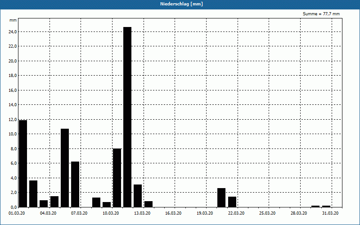Click the "6,0" y-axis label
The width and height of the screenshot is (360, 225).
pyautogui.click(x=13, y=163)
